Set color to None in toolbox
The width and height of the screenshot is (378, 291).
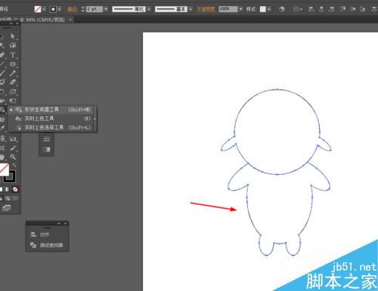tap(15, 189)
